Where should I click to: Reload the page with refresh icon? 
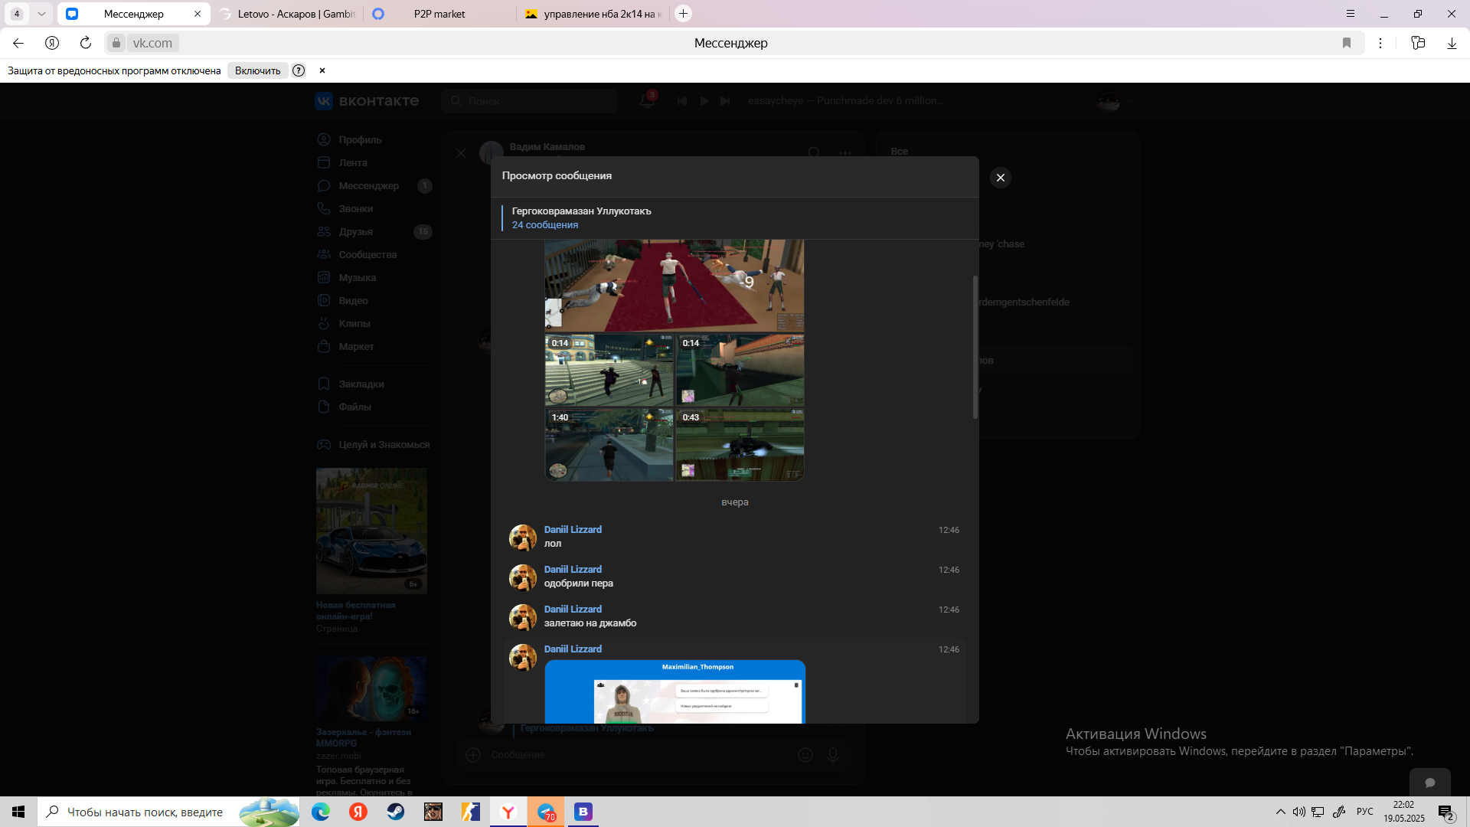click(86, 43)
